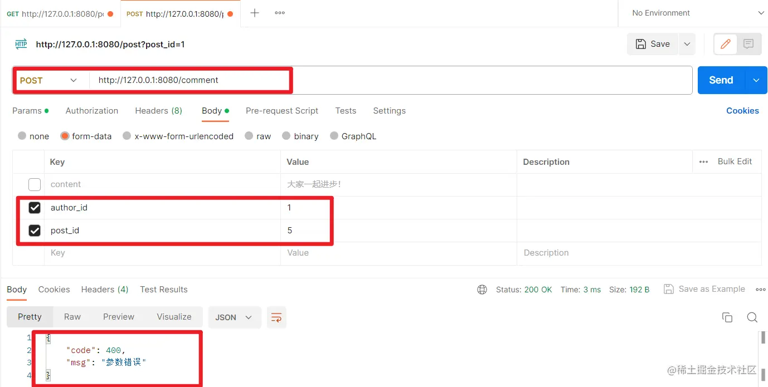This screenshot has height=387, width=768.
Task: Open the response Headers (4) tab
Action: pos(105,290)
